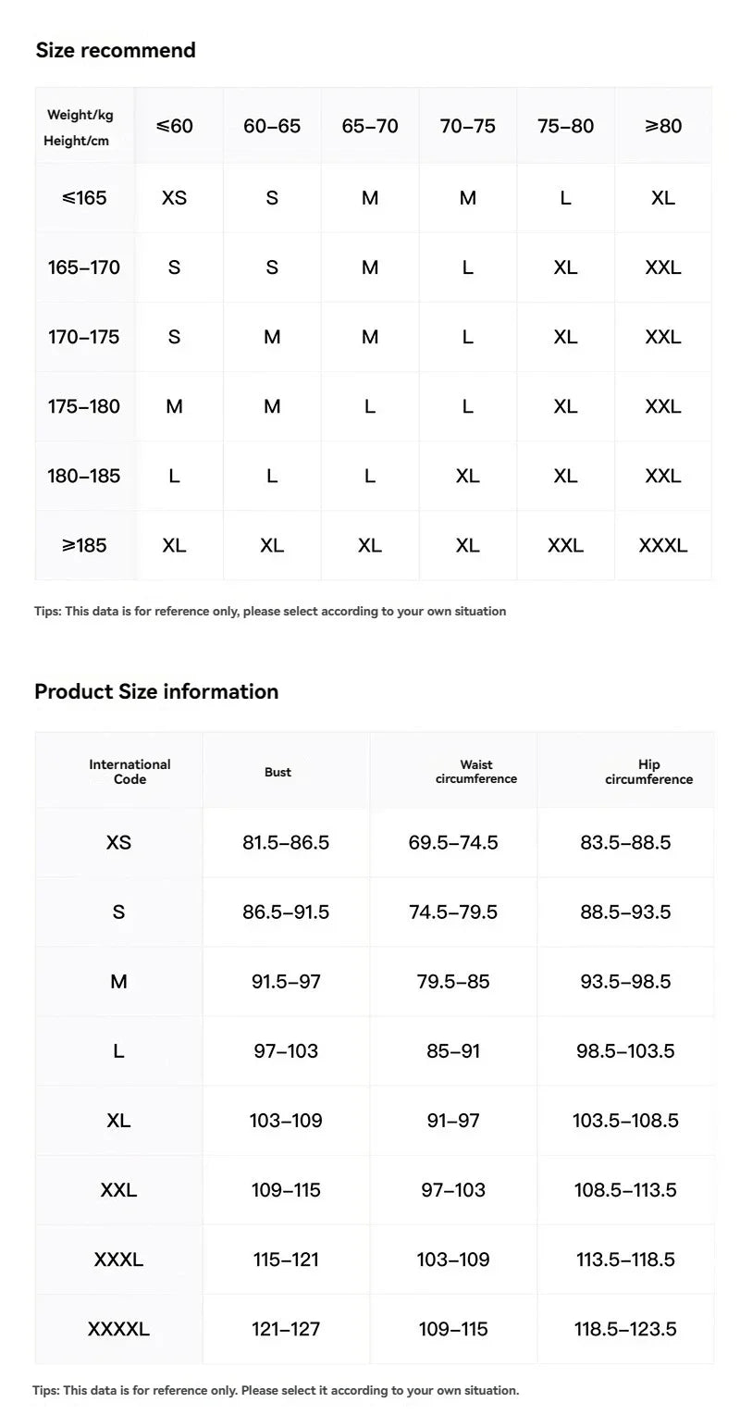This screenshot has width=740, height=1415.
Task: Select the International Code column header
Action: 129,772
